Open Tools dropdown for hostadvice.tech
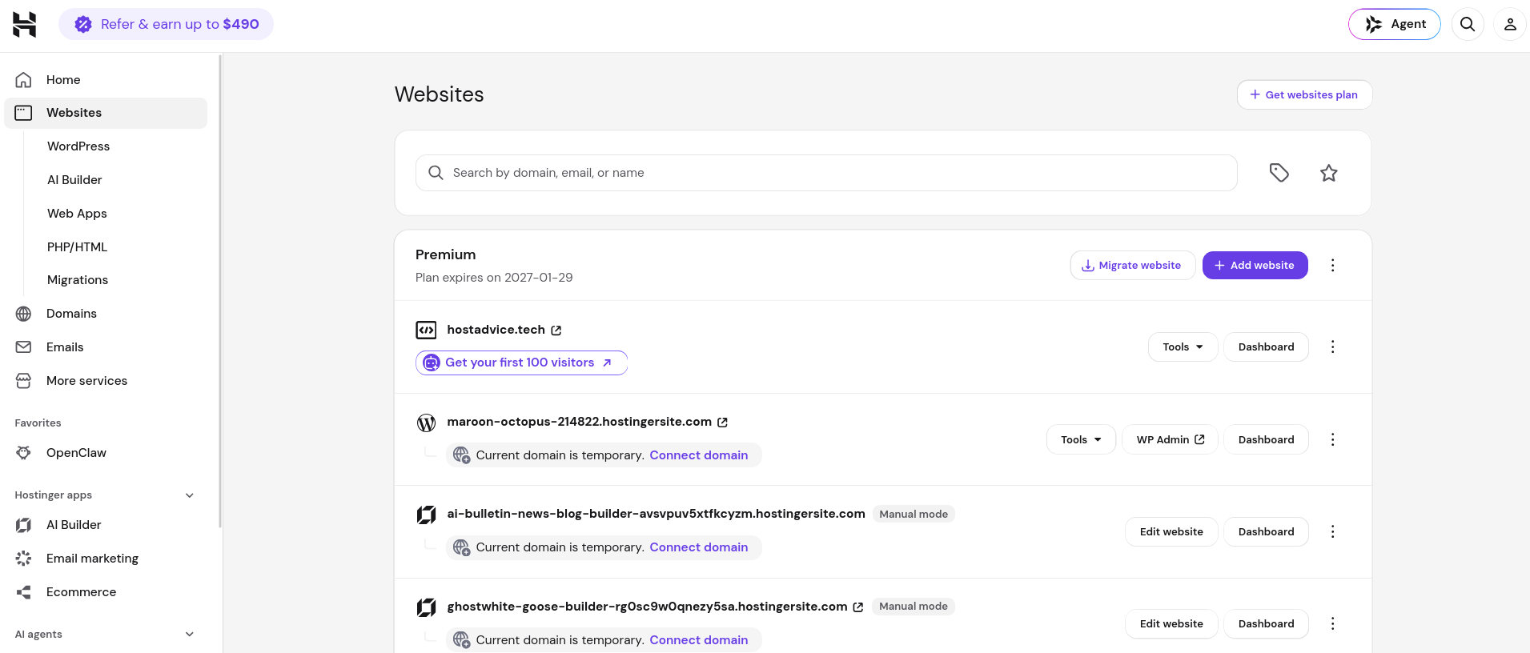Viewport: 1530px width, 653px height. tap(1183, 347)
